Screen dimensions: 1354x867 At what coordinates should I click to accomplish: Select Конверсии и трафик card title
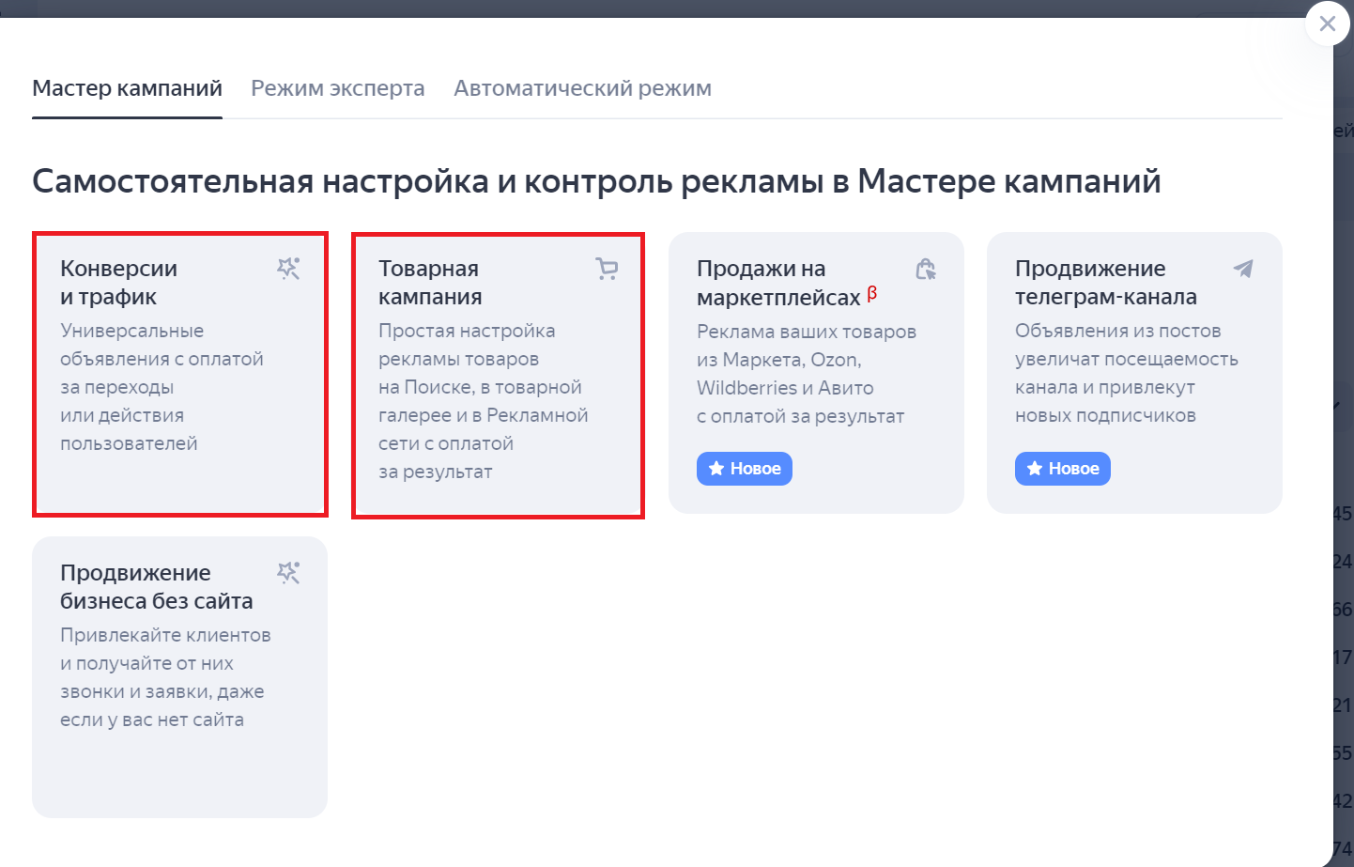(x=118, y=283)
